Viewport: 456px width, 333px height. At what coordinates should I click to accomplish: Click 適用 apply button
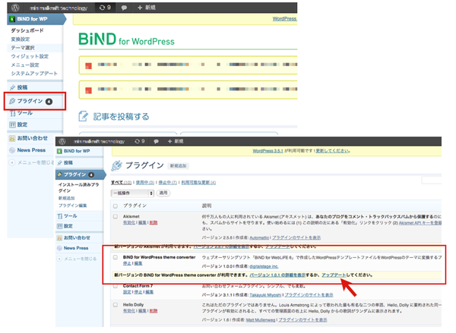pos(163,193)
